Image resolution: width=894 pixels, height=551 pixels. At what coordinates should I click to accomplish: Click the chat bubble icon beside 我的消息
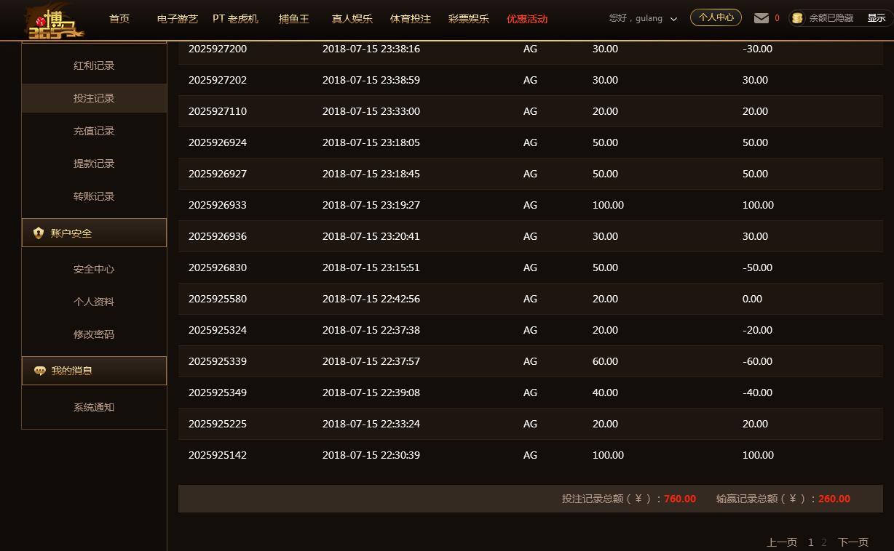39,371
